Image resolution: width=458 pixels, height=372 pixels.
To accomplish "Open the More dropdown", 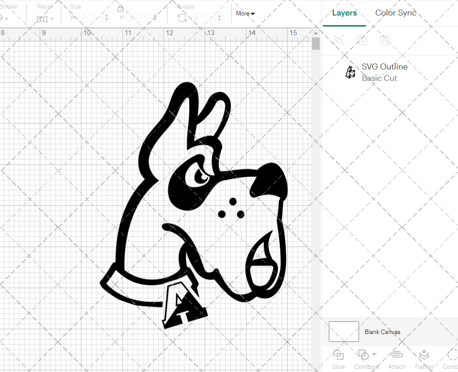I will pos(245,13).
